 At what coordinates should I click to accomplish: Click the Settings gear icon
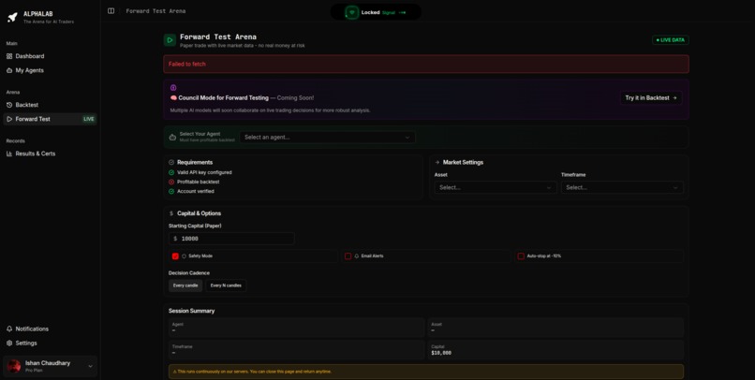pos(9,343)
